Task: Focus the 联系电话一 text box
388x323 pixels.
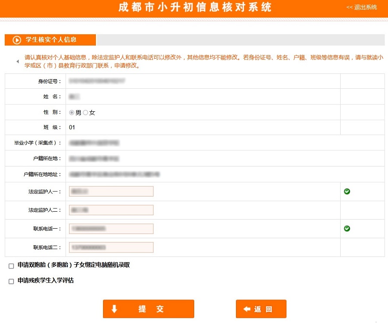Action: pyautogui.click(x=111, y=229)
